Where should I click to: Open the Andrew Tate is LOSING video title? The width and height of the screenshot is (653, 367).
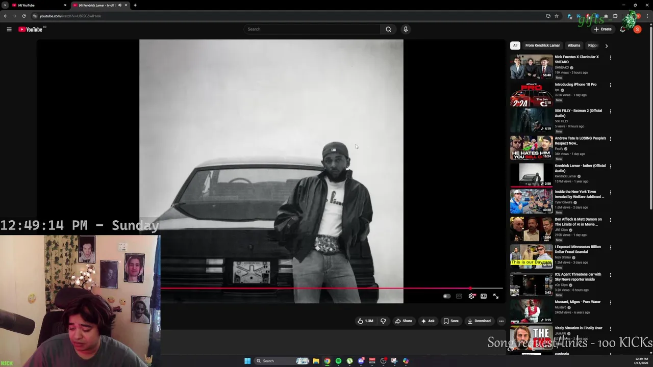pos(581,141)
